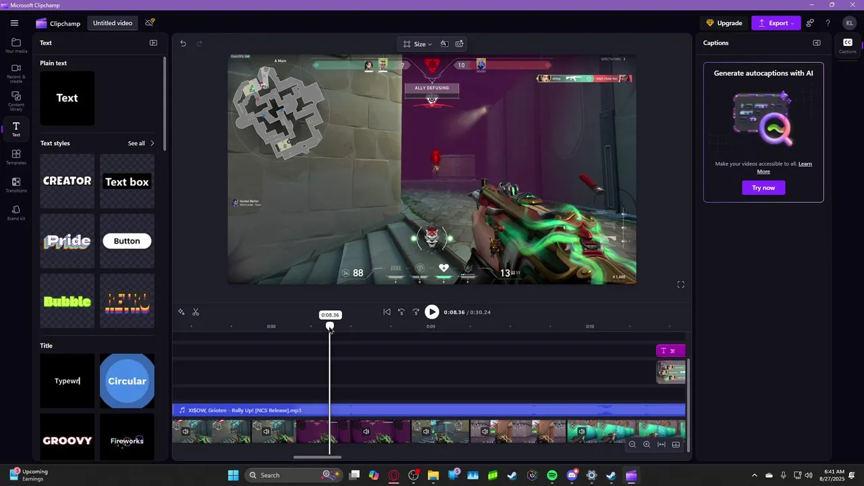
Task: Open the Help question mark icon
Action: (x=828, y=23)
